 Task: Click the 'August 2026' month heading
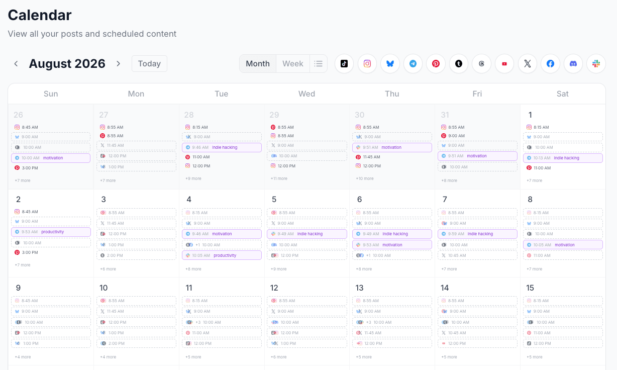tap(67, 64)
